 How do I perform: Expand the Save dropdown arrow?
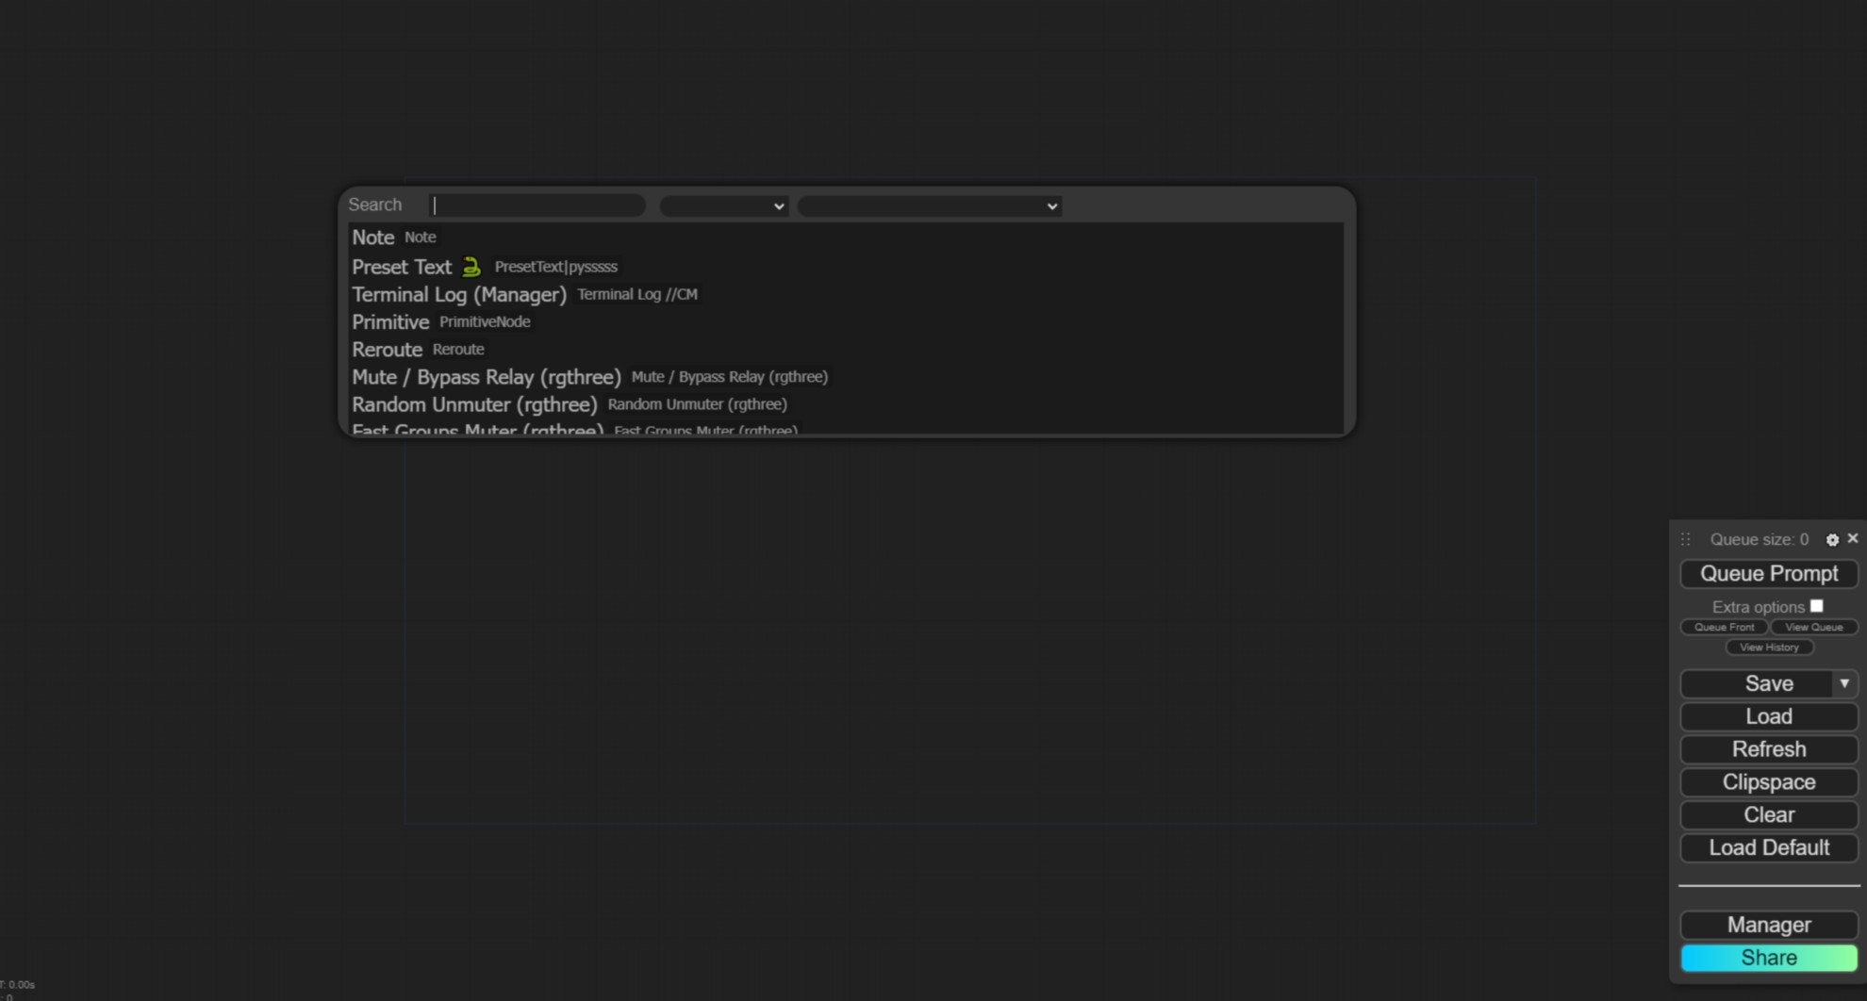(1844, 683)
